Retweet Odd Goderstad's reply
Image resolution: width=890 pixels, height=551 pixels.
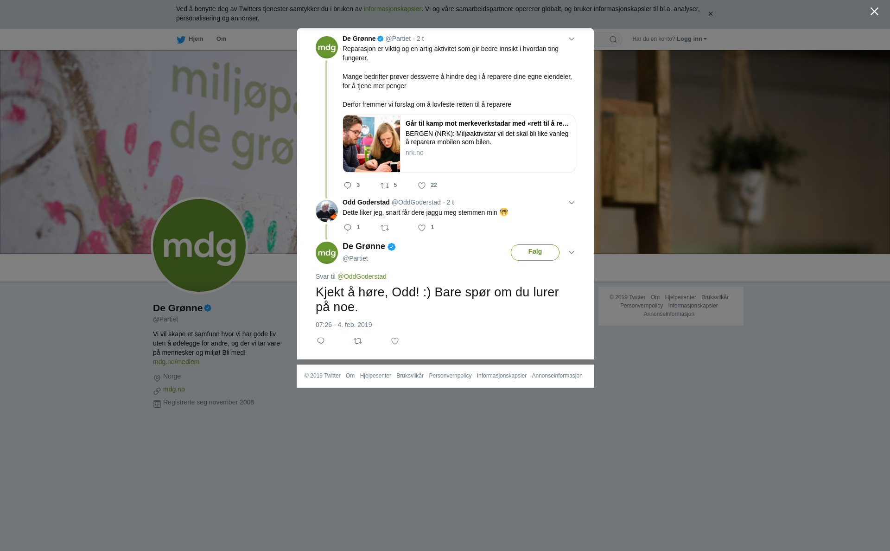click(x=385, y=228)
